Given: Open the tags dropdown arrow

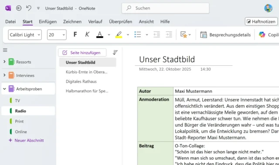Looking at the screenshot, I should pos(190,35).
